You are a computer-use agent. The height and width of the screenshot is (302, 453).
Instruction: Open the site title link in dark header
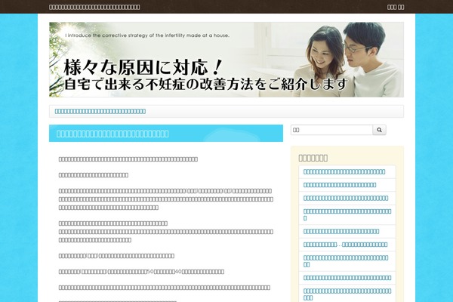(x=94, y=7)
